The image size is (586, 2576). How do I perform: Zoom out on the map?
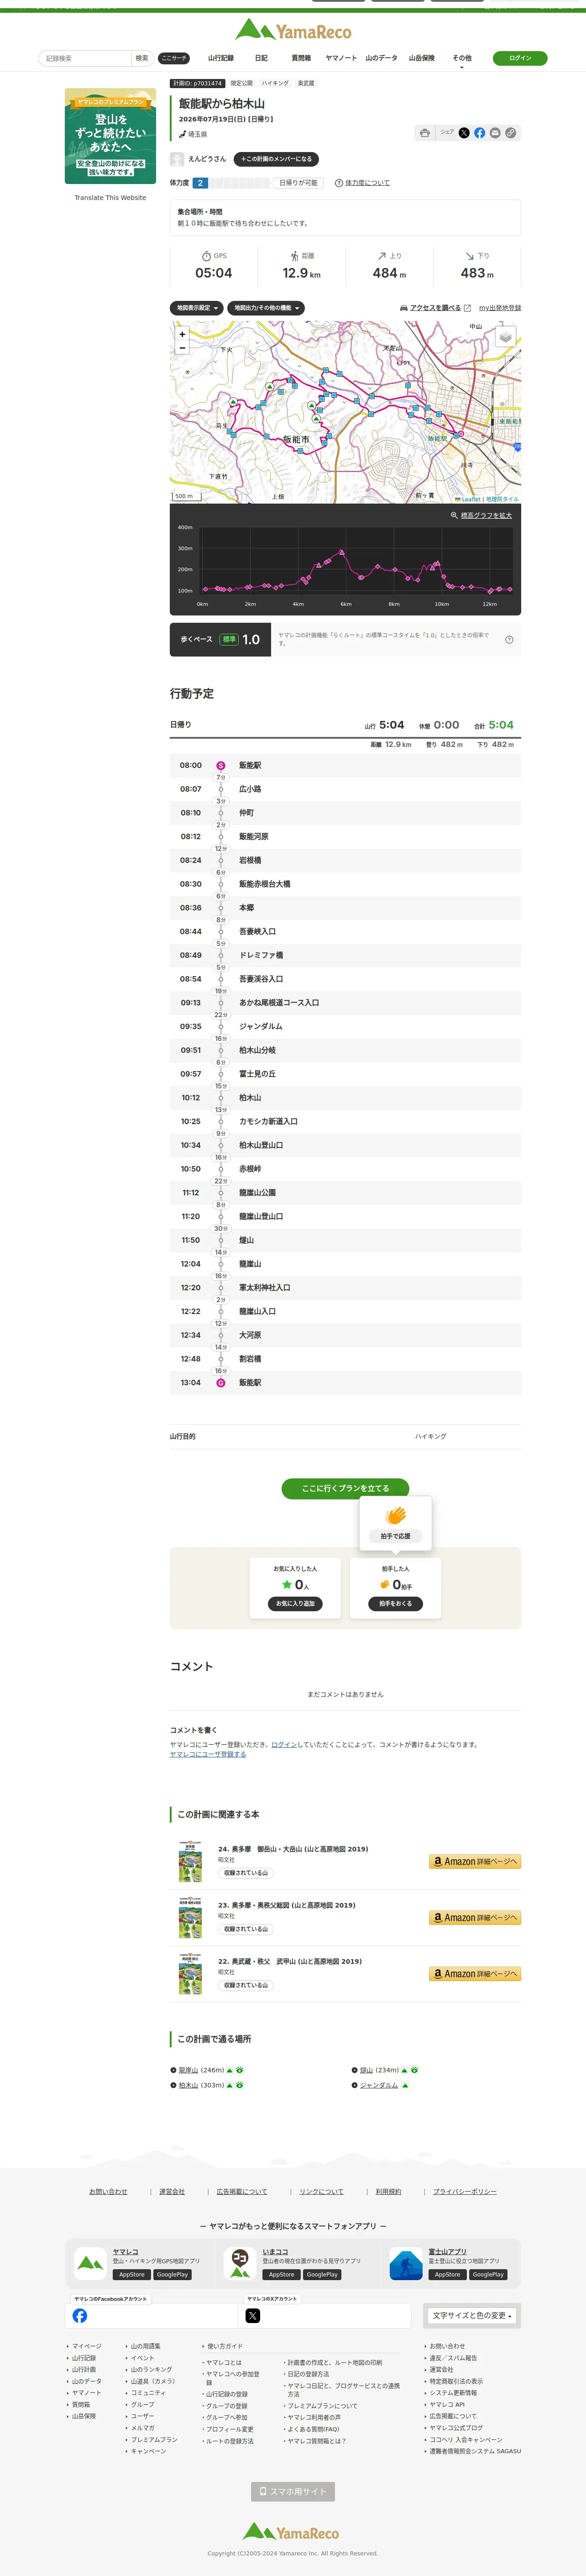tap(182, 348)
